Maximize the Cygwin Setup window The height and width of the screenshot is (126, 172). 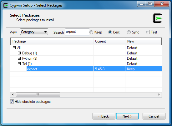[150, 4]
